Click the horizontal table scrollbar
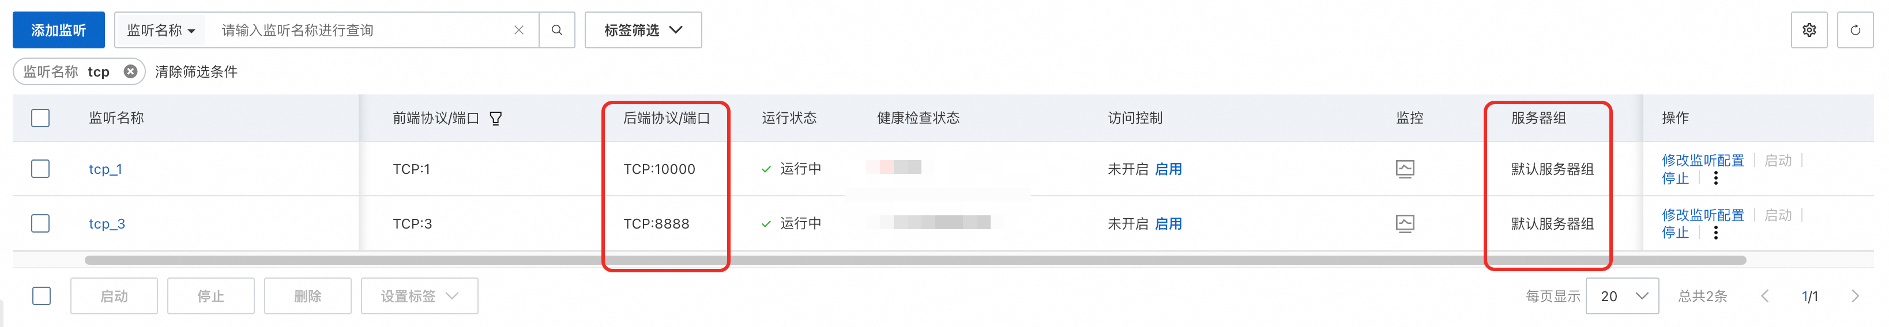Image resolution: width=1889 pixels, height=327 pixels. (915, 260)
